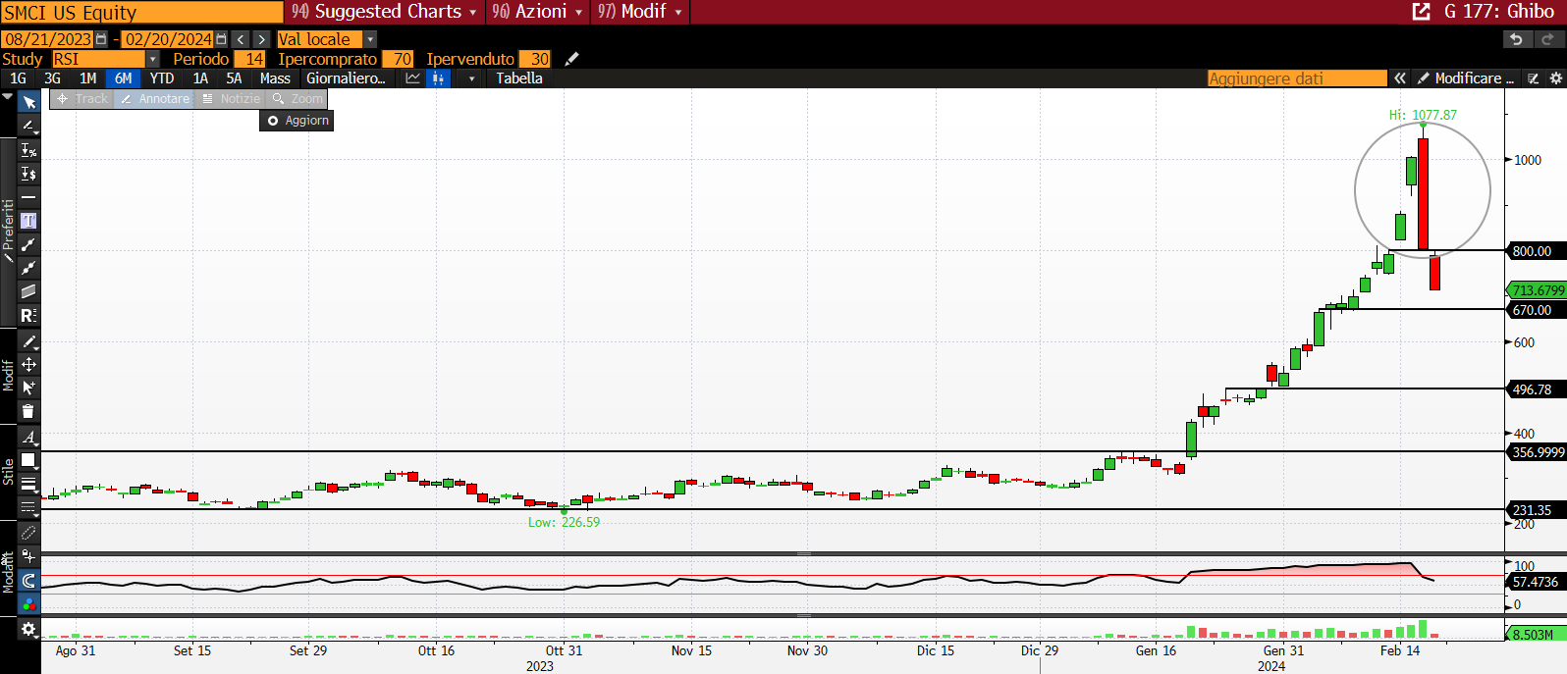The height and width of the screenshot is (674, 1567).
Task: Select the arrow pointer tool
Action: [28, 102]
